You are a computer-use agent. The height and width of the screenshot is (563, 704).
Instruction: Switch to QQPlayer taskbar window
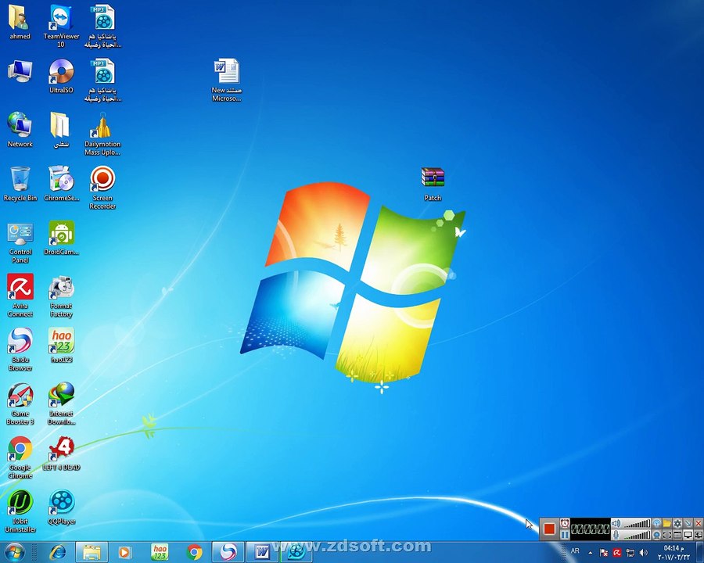coord(296,552)
